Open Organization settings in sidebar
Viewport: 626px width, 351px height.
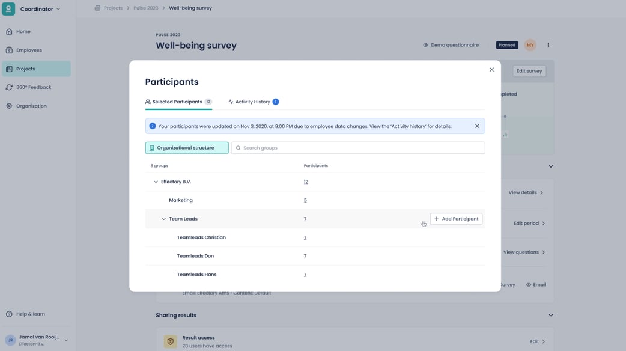(x=31, y=106)
